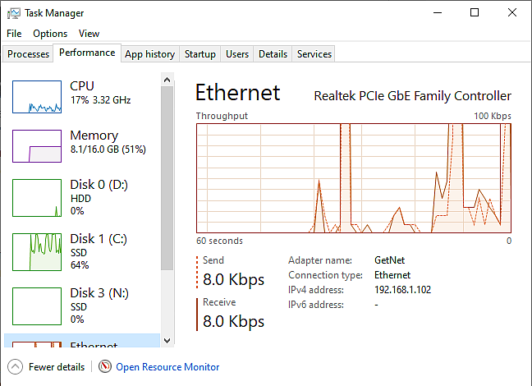Open the File menu
This screenshot has width=532, height=386.
[14, 34]
